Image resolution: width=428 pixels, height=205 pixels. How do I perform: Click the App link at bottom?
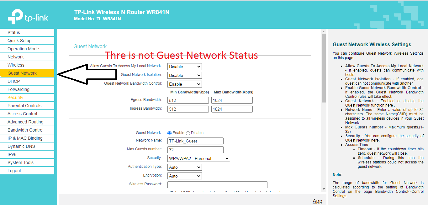[x=317, y=201]
